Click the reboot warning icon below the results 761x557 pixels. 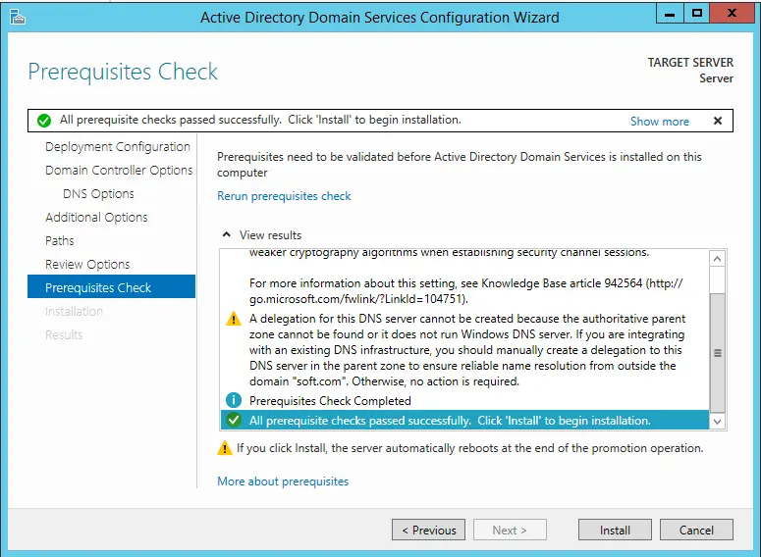pyautogui.click(x=225, y=448)
